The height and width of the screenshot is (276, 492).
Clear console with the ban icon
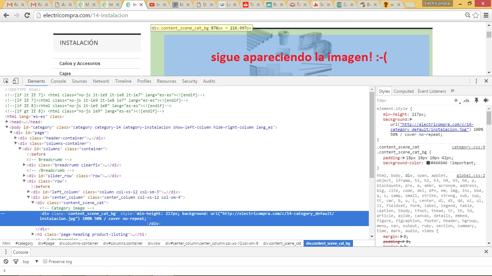(x=6, y=261)
